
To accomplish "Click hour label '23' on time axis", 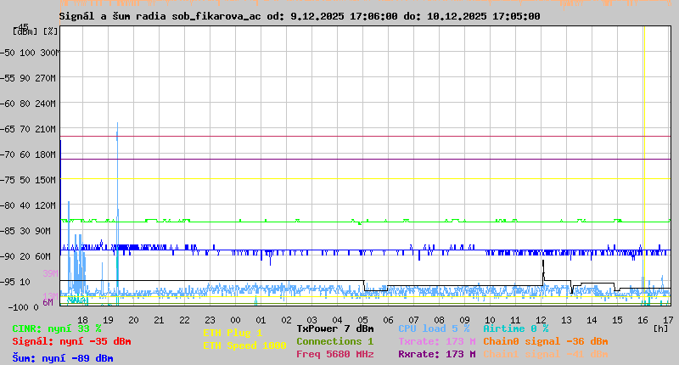I will click(210, 320).
